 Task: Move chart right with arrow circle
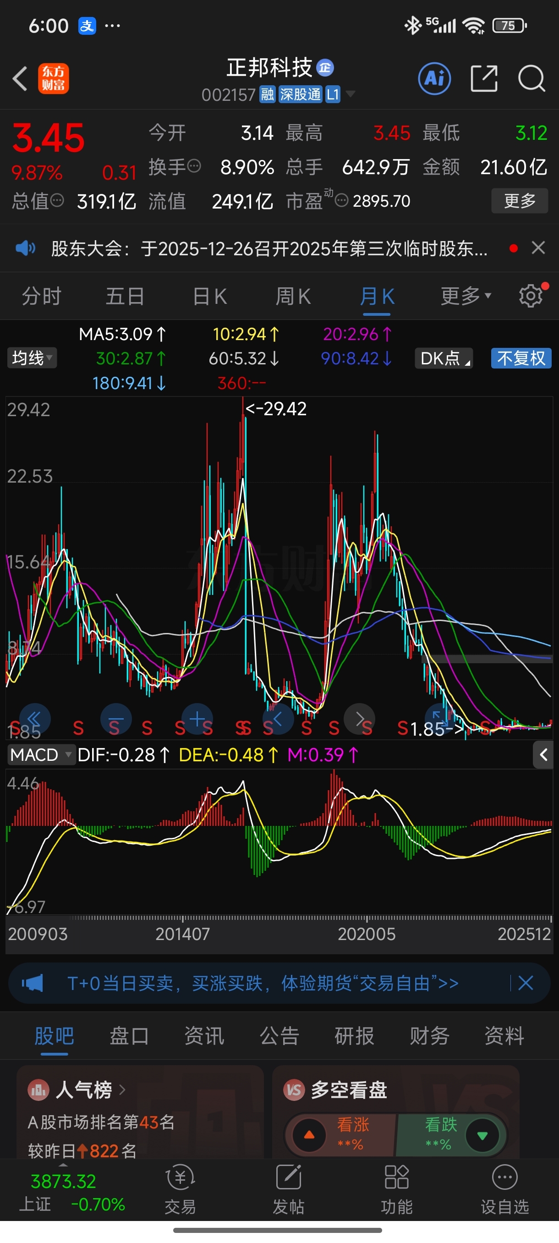[359, 719]
